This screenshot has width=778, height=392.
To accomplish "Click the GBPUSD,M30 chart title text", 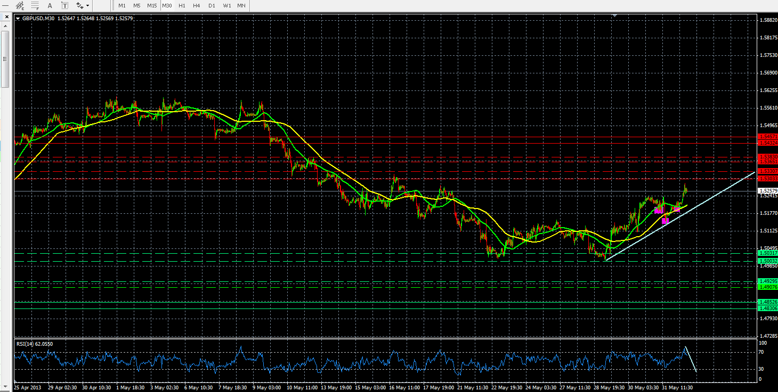I will (38, 19).
